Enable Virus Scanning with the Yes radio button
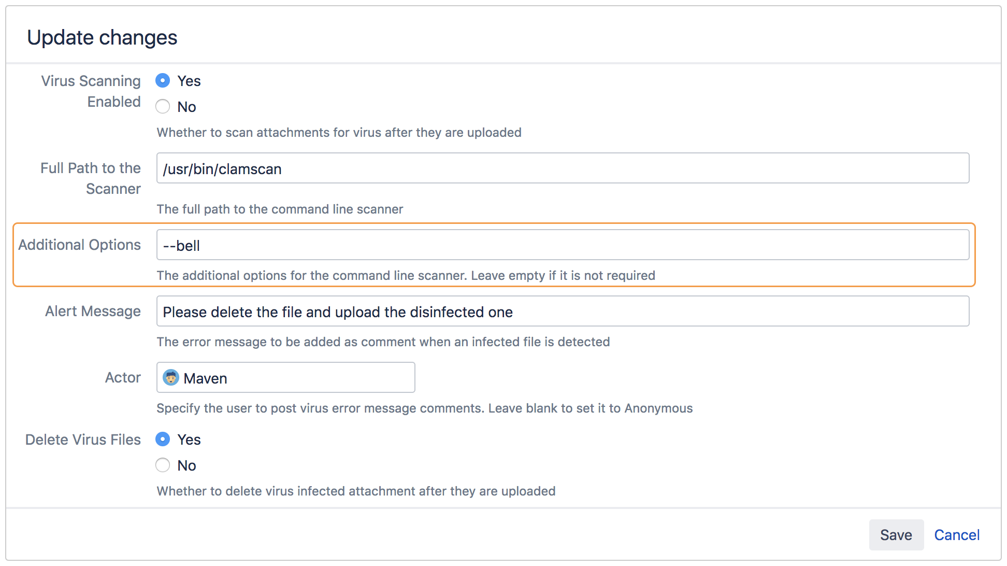Viewport: 1007px width, 566px height. 163,81
